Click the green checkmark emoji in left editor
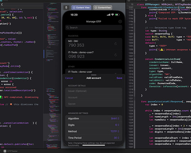 [x=0, y=97]
